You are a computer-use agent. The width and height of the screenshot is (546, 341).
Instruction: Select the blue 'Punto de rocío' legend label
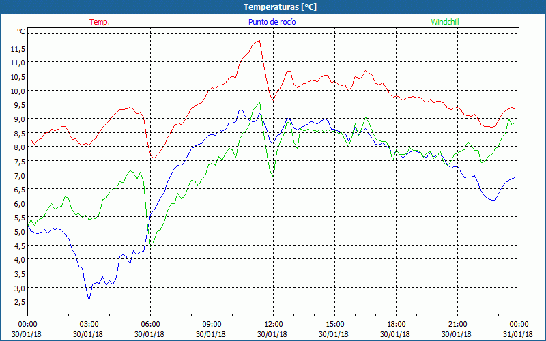click(x=272, y=22)
